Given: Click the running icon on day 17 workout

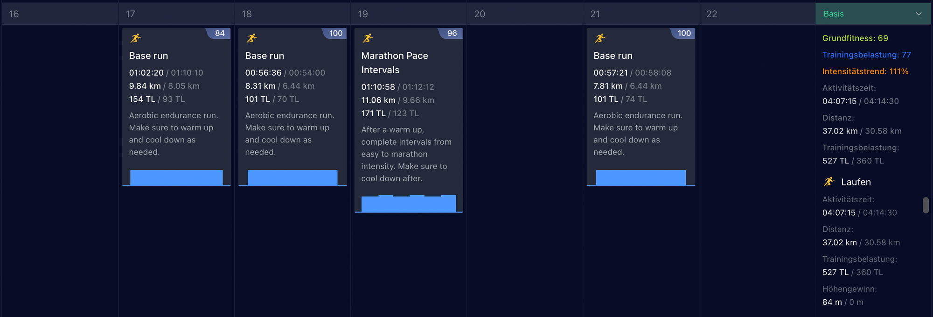Looking at the screenshot, I should [135, 38].
